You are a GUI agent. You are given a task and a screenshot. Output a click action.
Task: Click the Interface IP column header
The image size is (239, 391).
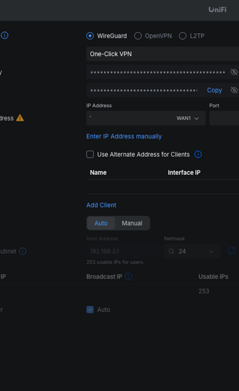pos(184,173)
